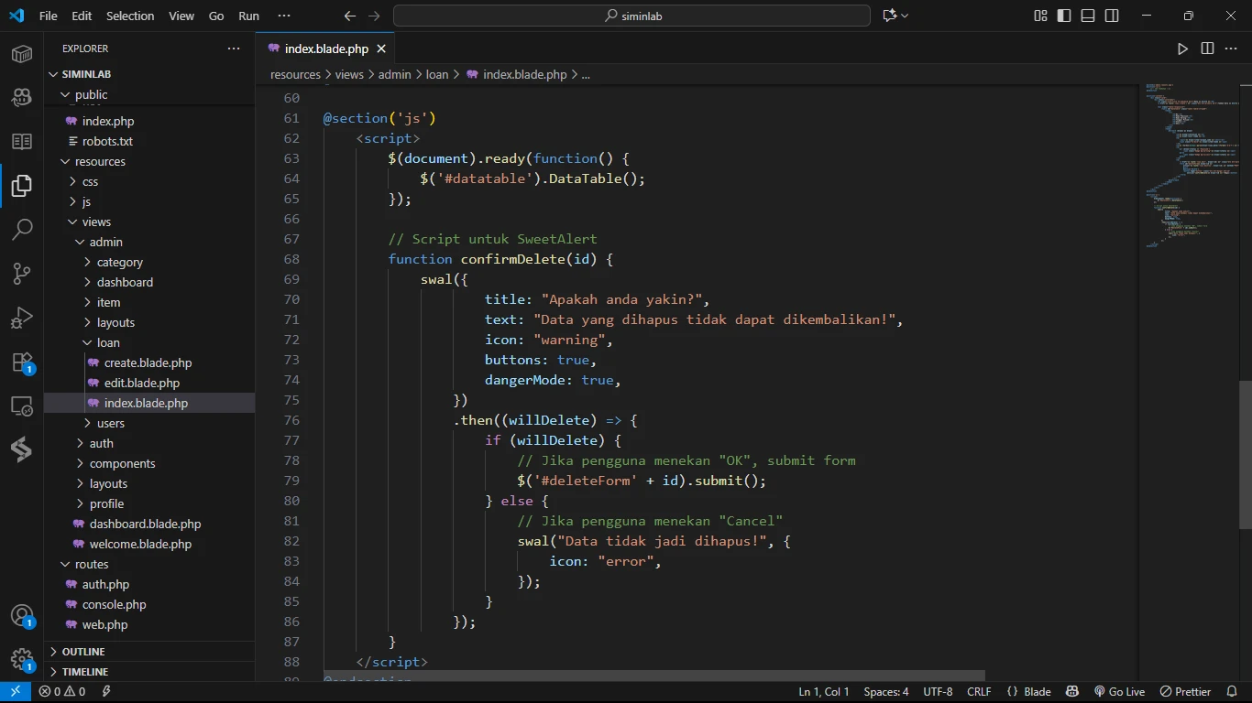
Task: Click Go Live in the status bar
Action: click(x=1119, y=692)
